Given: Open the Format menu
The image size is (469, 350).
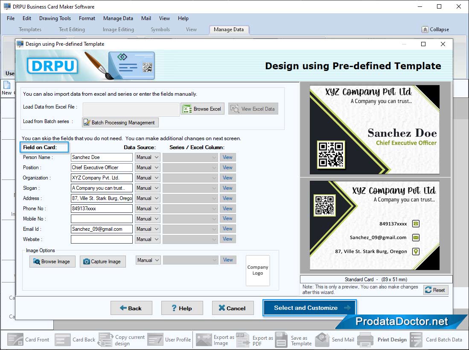Looking at the screenshot, I should [87, 18].
